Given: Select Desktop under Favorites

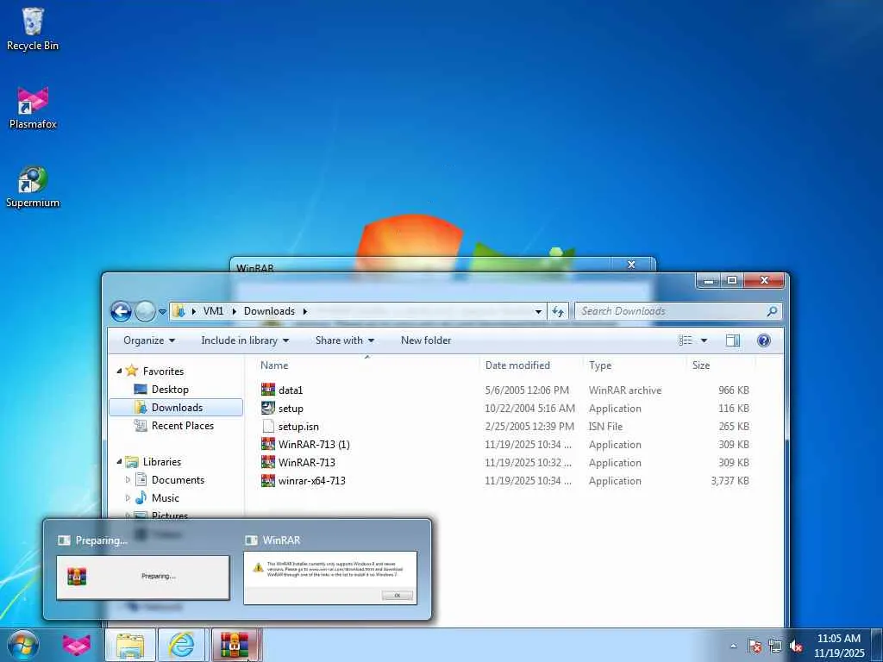Looking at the screenshot, I should tap(170, 389).
